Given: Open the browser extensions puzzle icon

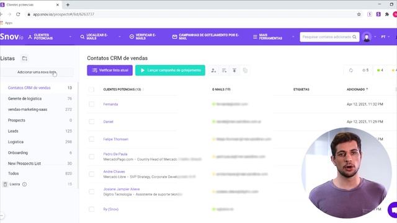Looking at the screenshot, I should click(387, 14).
